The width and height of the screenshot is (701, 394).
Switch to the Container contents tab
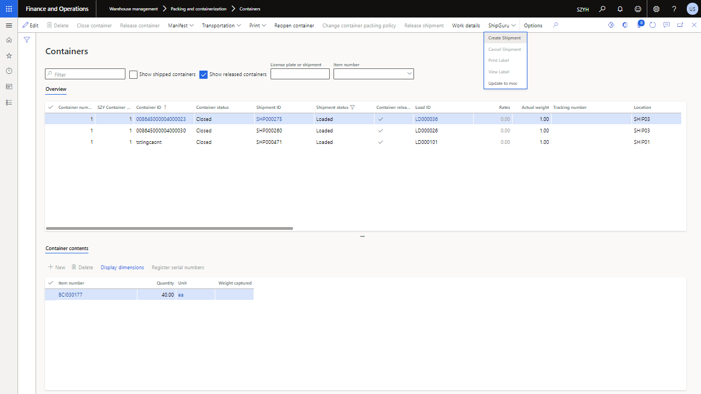[67, 248]
